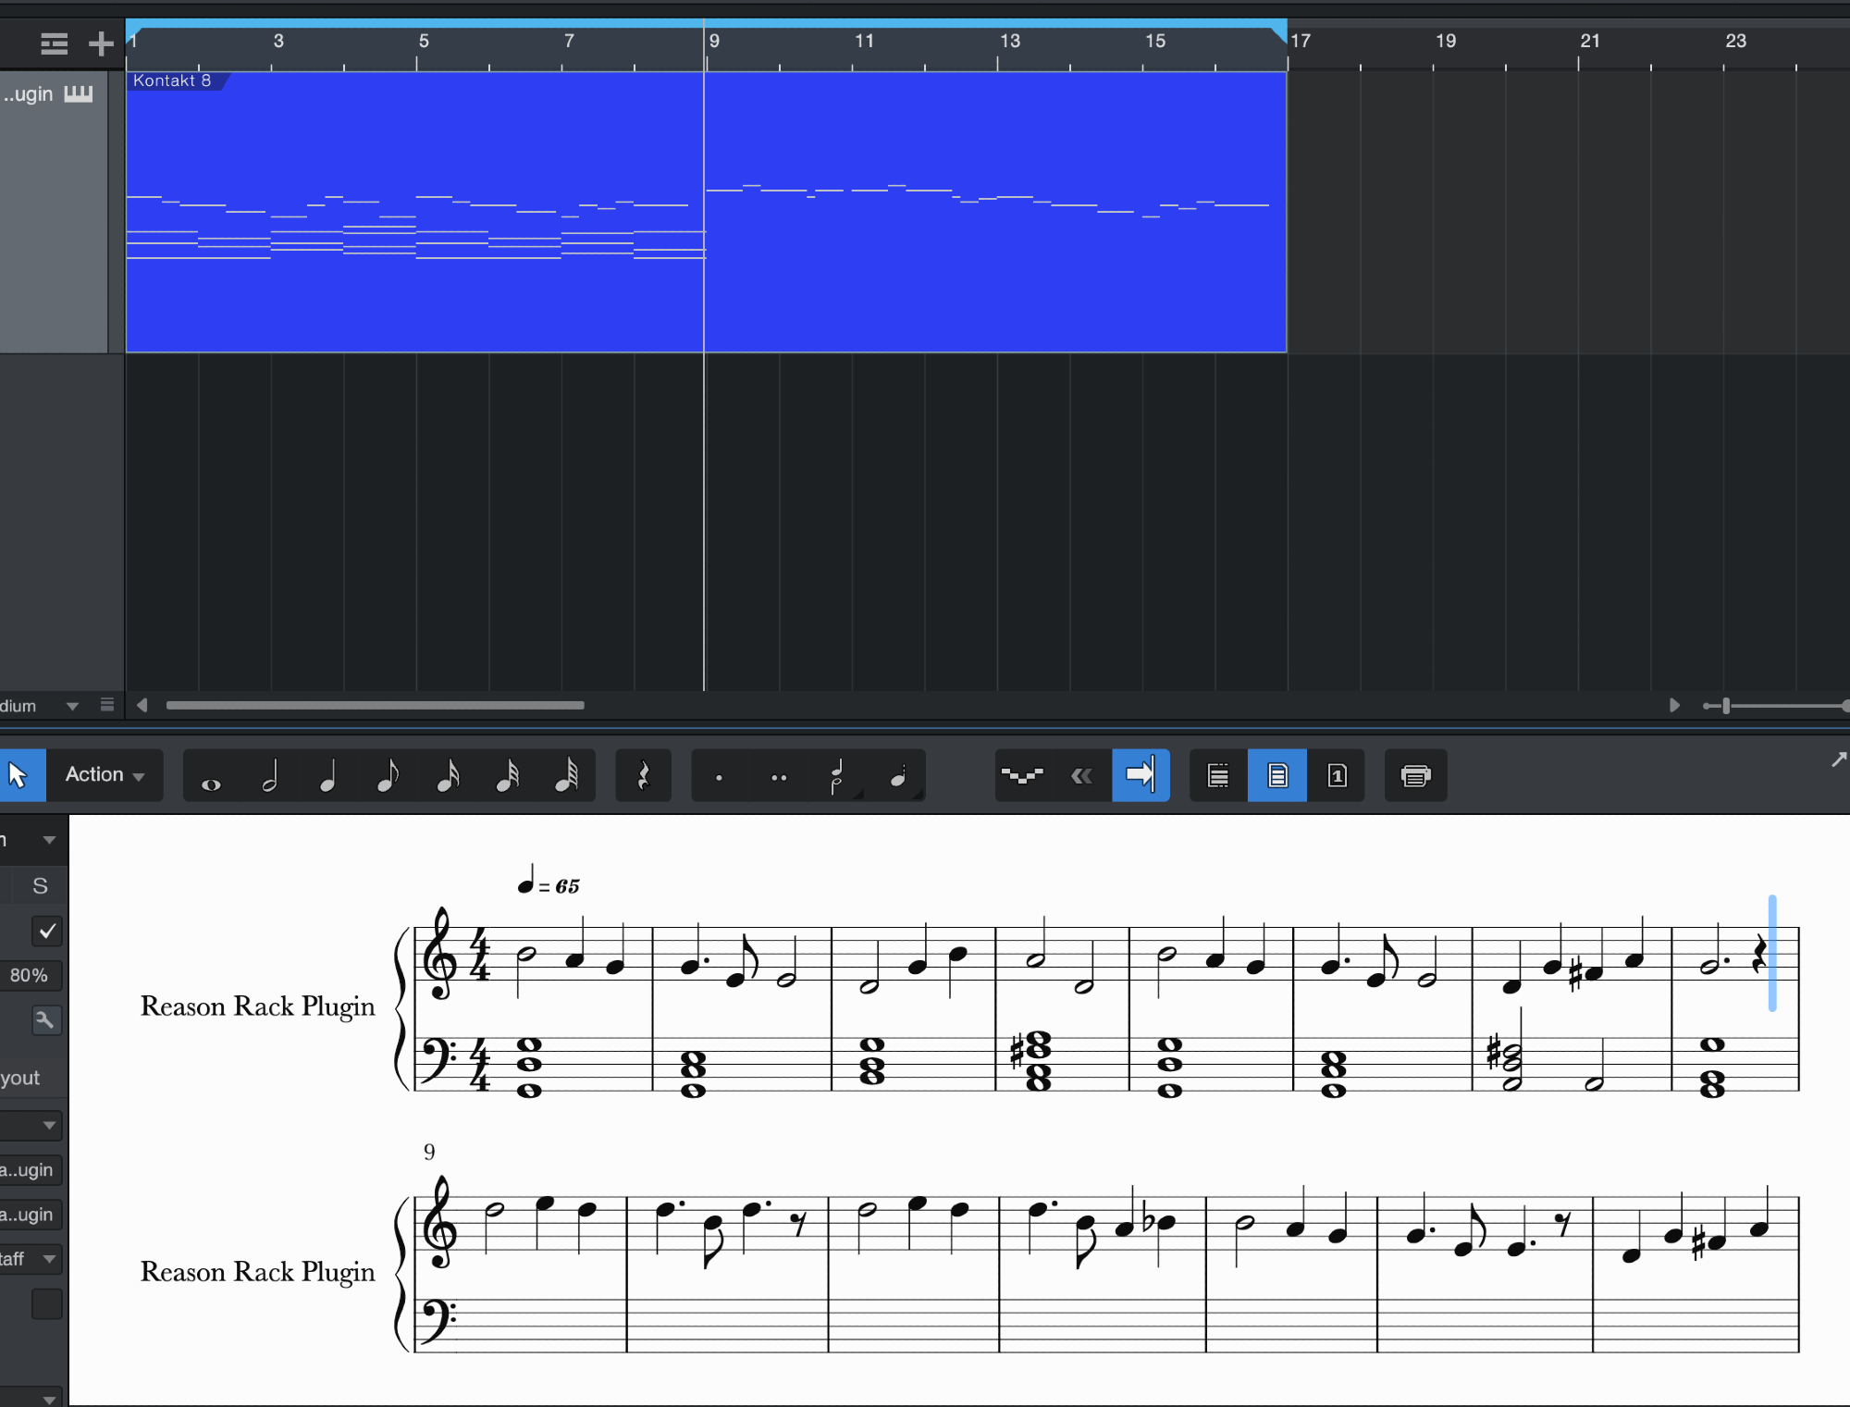This screenshot has width=1850, height=1407.
Task: Switch to single page view icon
Action: click(x=1337, y=775)
